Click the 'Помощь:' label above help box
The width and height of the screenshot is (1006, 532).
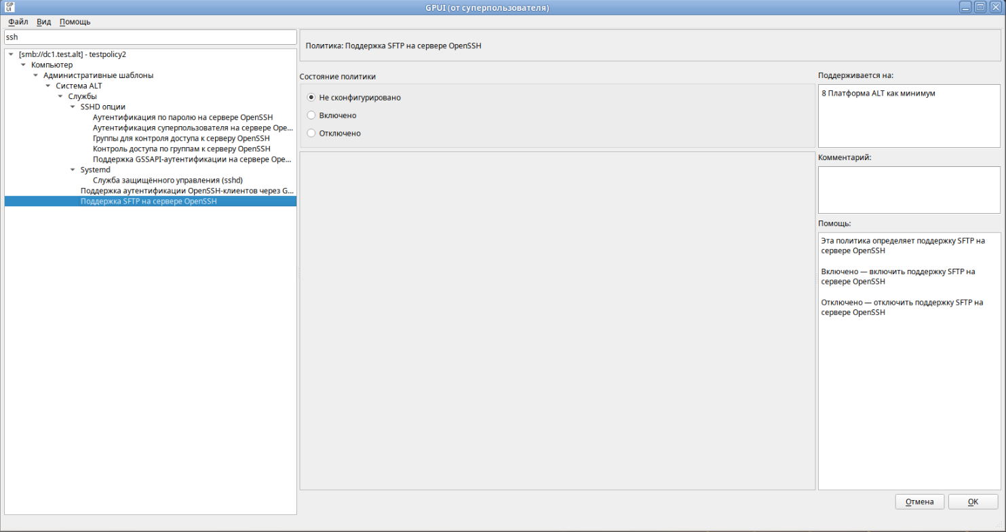point(834,223)
